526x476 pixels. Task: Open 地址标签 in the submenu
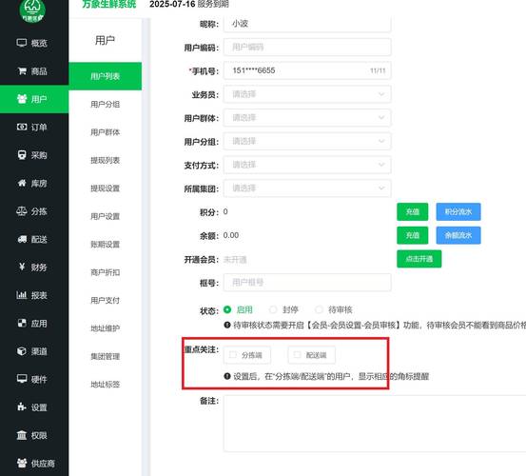(105, 384)
